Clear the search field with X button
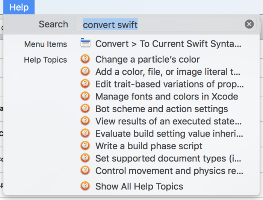Screen dimensions: 263x200 click(x=249, y=24)
